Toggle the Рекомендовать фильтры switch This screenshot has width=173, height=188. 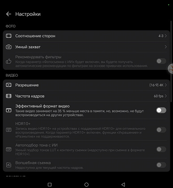(161, 61)
